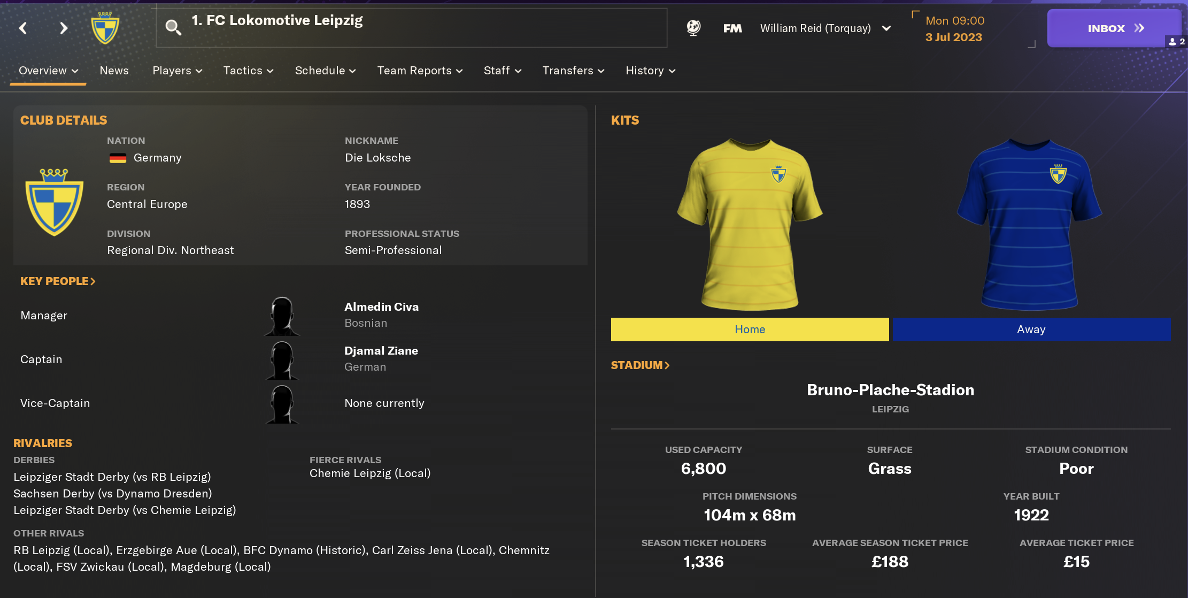Open the News tab
The height and width of the screenshot is (598, 1188).
coord(114,71)
